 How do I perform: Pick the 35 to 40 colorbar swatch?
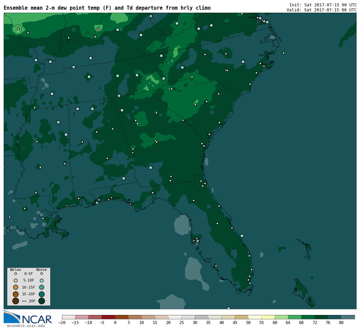215,317
